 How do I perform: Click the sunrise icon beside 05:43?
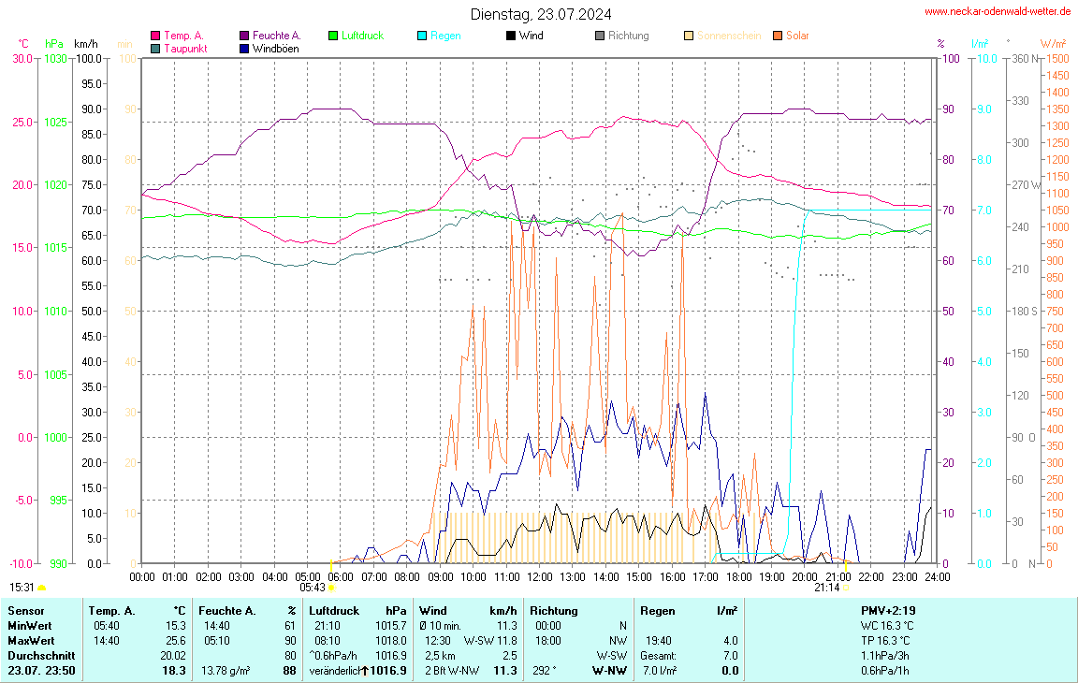(331, 588)
